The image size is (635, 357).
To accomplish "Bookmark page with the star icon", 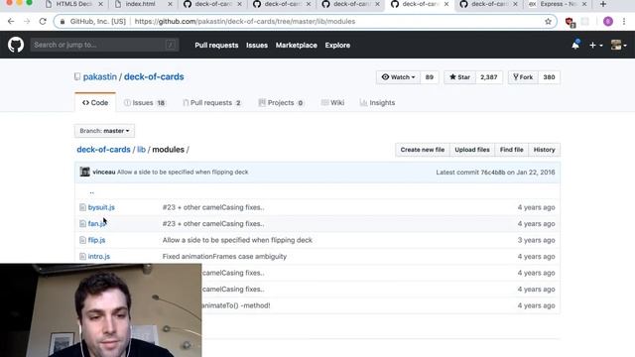I will (x=548, y=22).
